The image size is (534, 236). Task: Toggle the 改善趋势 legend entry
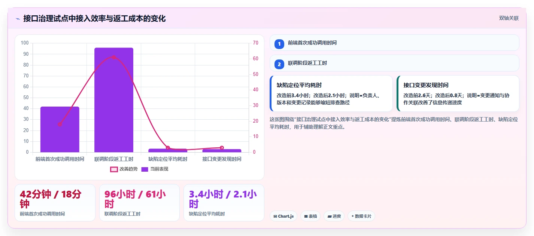124,169
